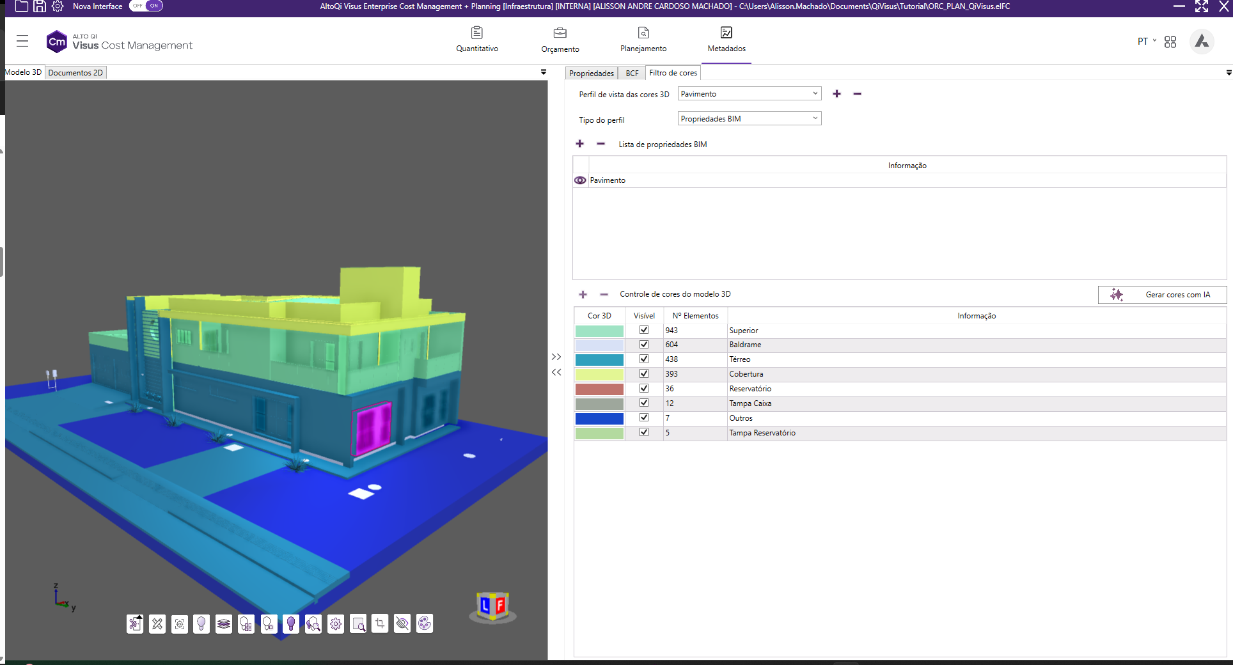Screen dimensions: 1233x665
Task: Click the crossed-out eye icon in viewer toolbar
Action: pos(402,623)
